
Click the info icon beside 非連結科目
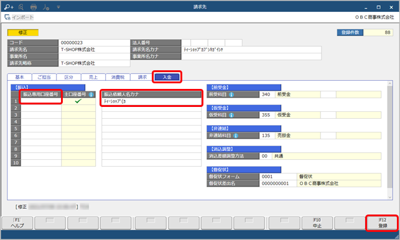tap(236, 136)
